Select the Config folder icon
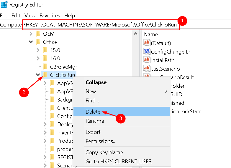Viewport: 231px width, 168px height. click(52, 116)
